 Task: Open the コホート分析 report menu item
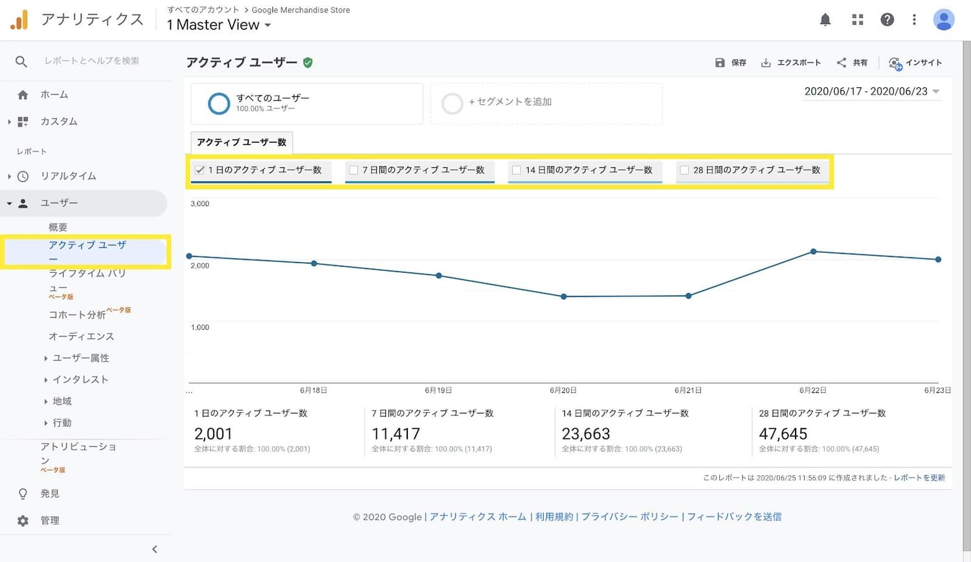click(x=77, y=315)
